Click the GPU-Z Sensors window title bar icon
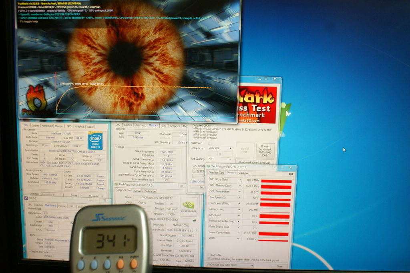Image resolution: width=410 pixels, height=273 pixels. click(x=208, y=166)
